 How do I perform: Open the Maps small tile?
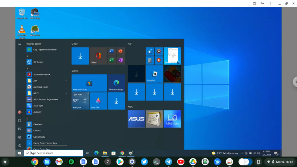point(159,60)
